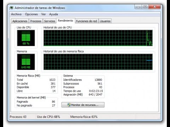Click the Tiempo de uso value 0:02:23:15
Image resolution: width=170 pixels, height=127 pixels.
point(96,91)
